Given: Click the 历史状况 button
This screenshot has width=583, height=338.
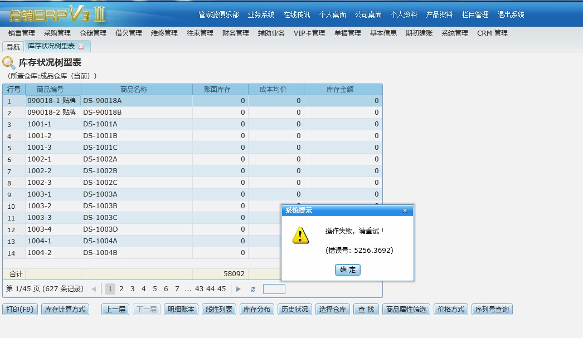Looking at the screenshot, I should point(295,310).
